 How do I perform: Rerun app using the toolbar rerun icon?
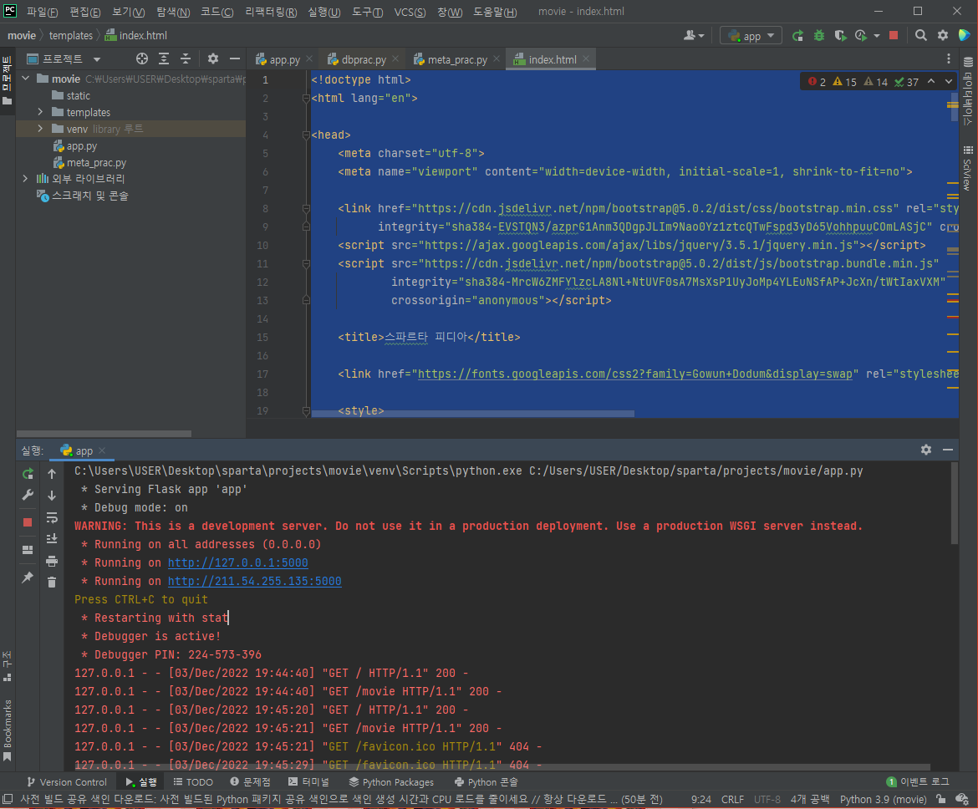click(x=797, y=36)
